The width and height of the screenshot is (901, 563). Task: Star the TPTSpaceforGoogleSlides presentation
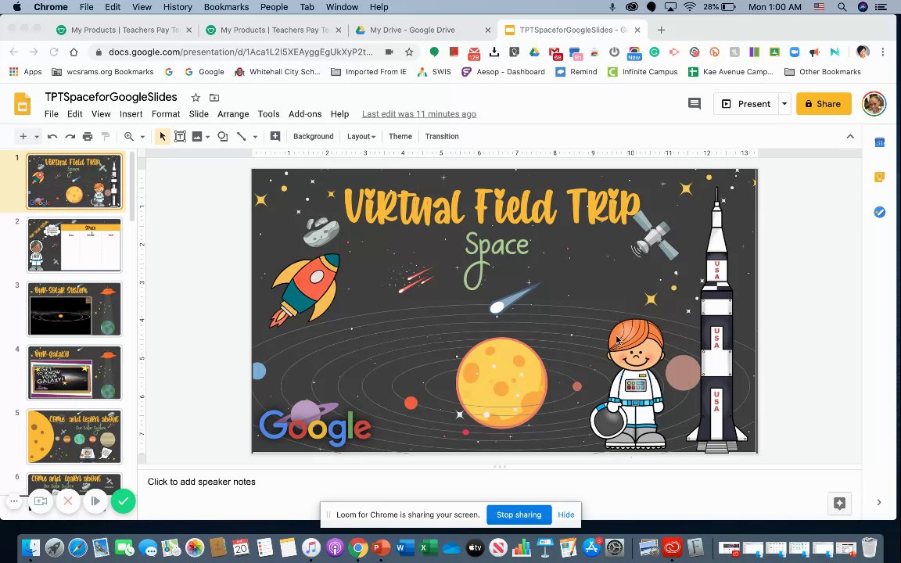click(x=196, y=98)
